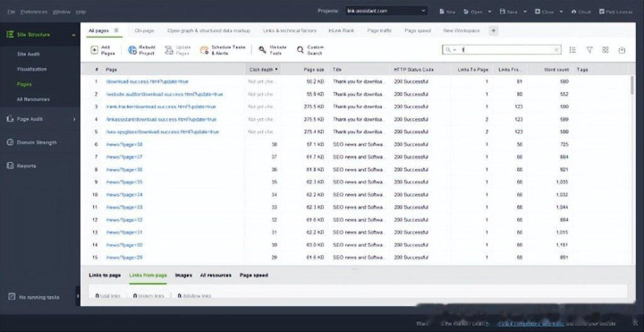
Task: Open Domain Strength section
Action: coord(37,142)
